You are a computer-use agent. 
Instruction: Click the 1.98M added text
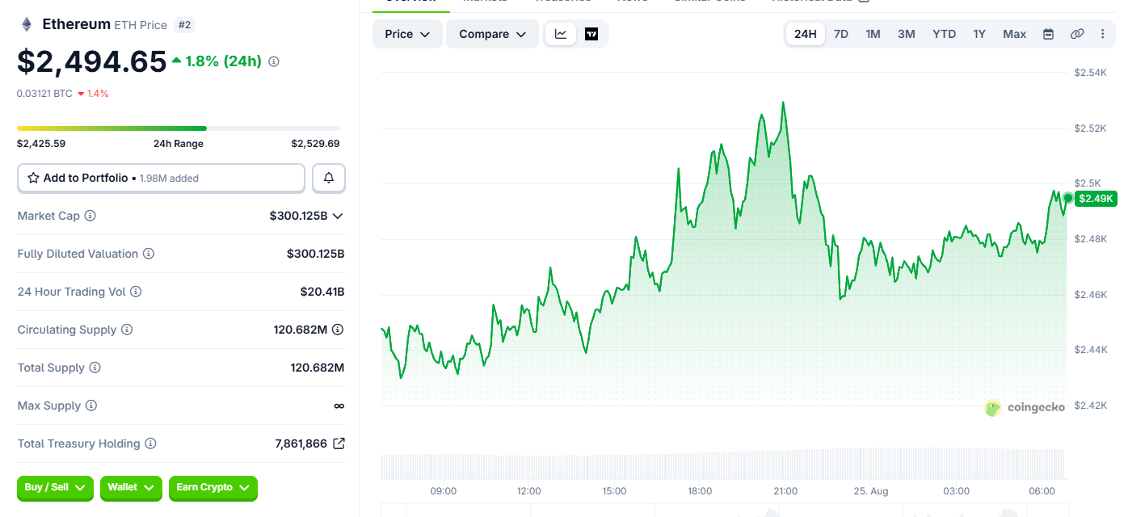point(169,179)
